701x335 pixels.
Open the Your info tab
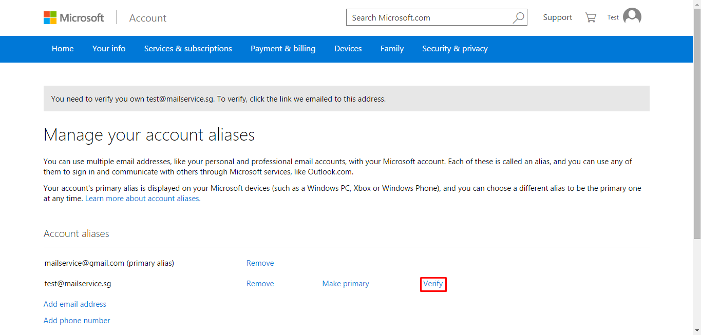(109, 49)
